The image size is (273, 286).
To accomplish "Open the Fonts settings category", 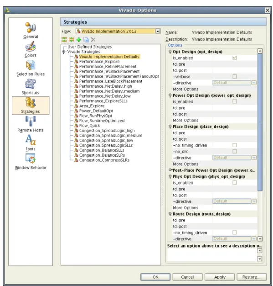I will (31, 143).
